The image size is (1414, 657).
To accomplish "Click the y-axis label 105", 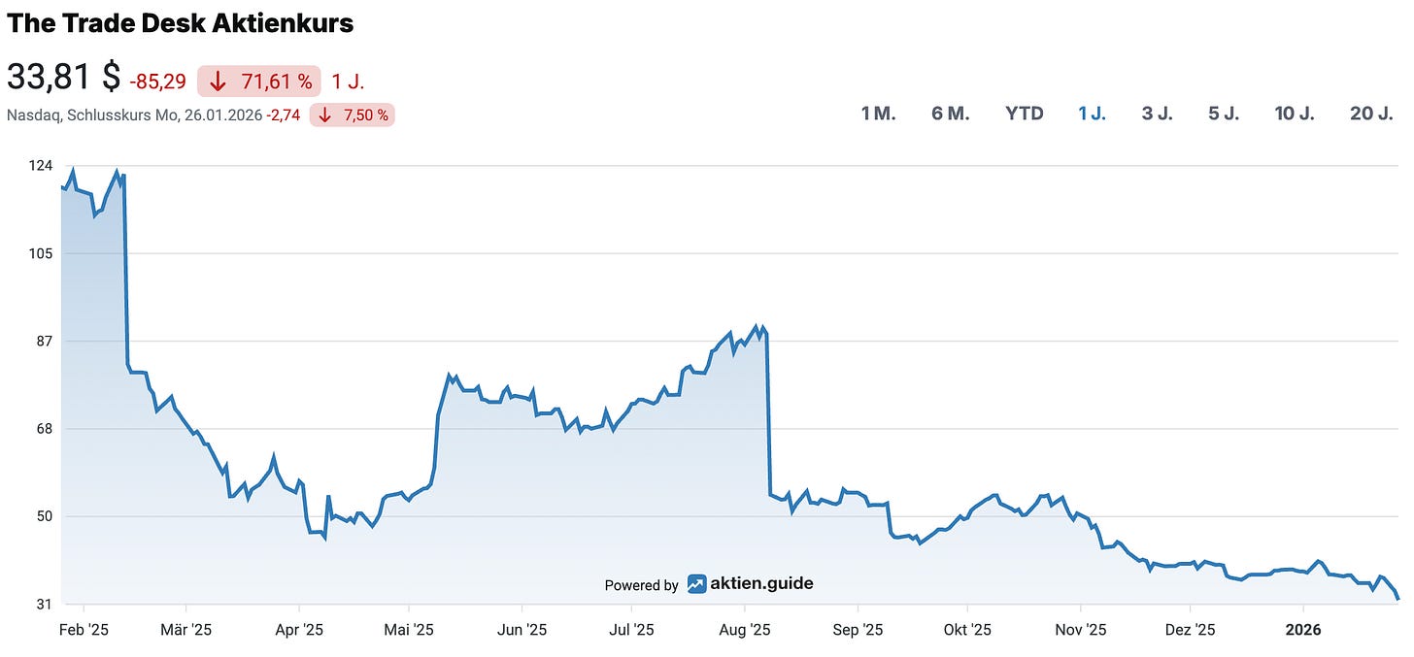I will click(41, 253).
